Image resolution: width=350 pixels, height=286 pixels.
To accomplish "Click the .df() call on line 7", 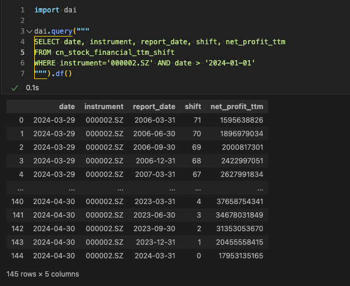I will coord(62,74).
